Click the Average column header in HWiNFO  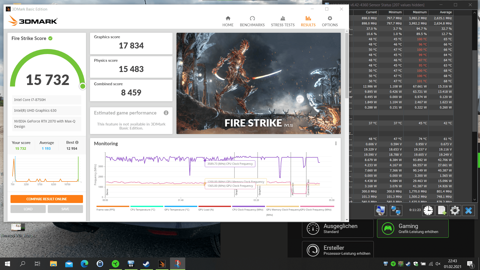pos(441,12)
